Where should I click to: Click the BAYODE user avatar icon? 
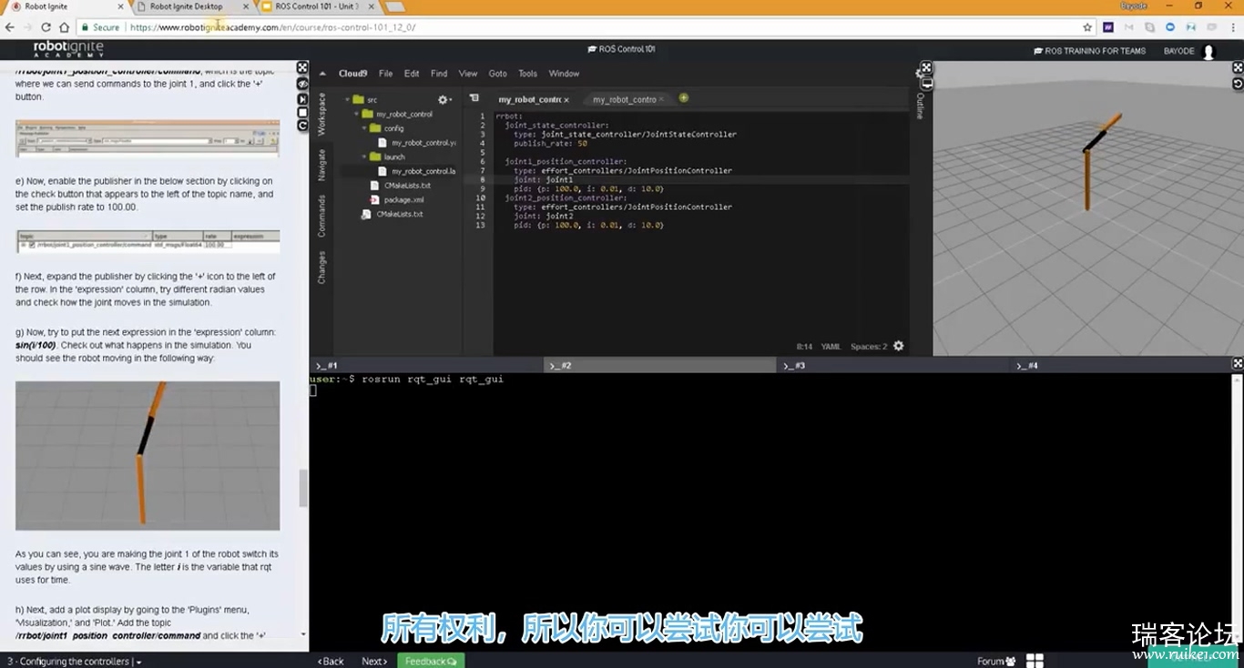click(x=1208, y=52)
